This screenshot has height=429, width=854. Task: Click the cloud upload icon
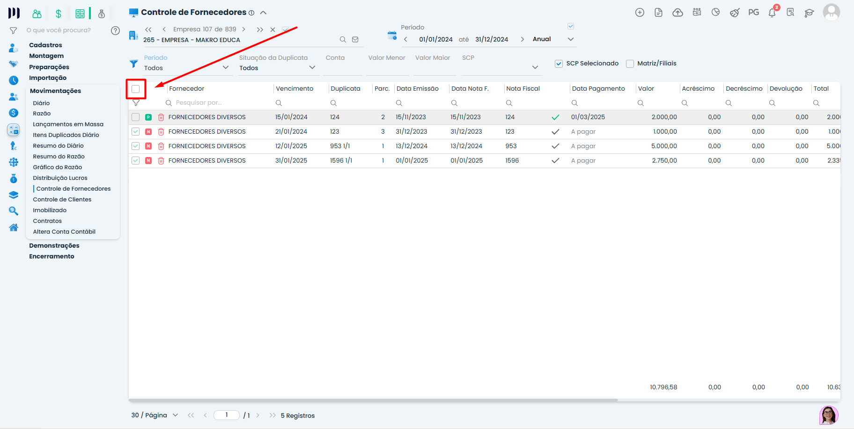coord(677,13)
